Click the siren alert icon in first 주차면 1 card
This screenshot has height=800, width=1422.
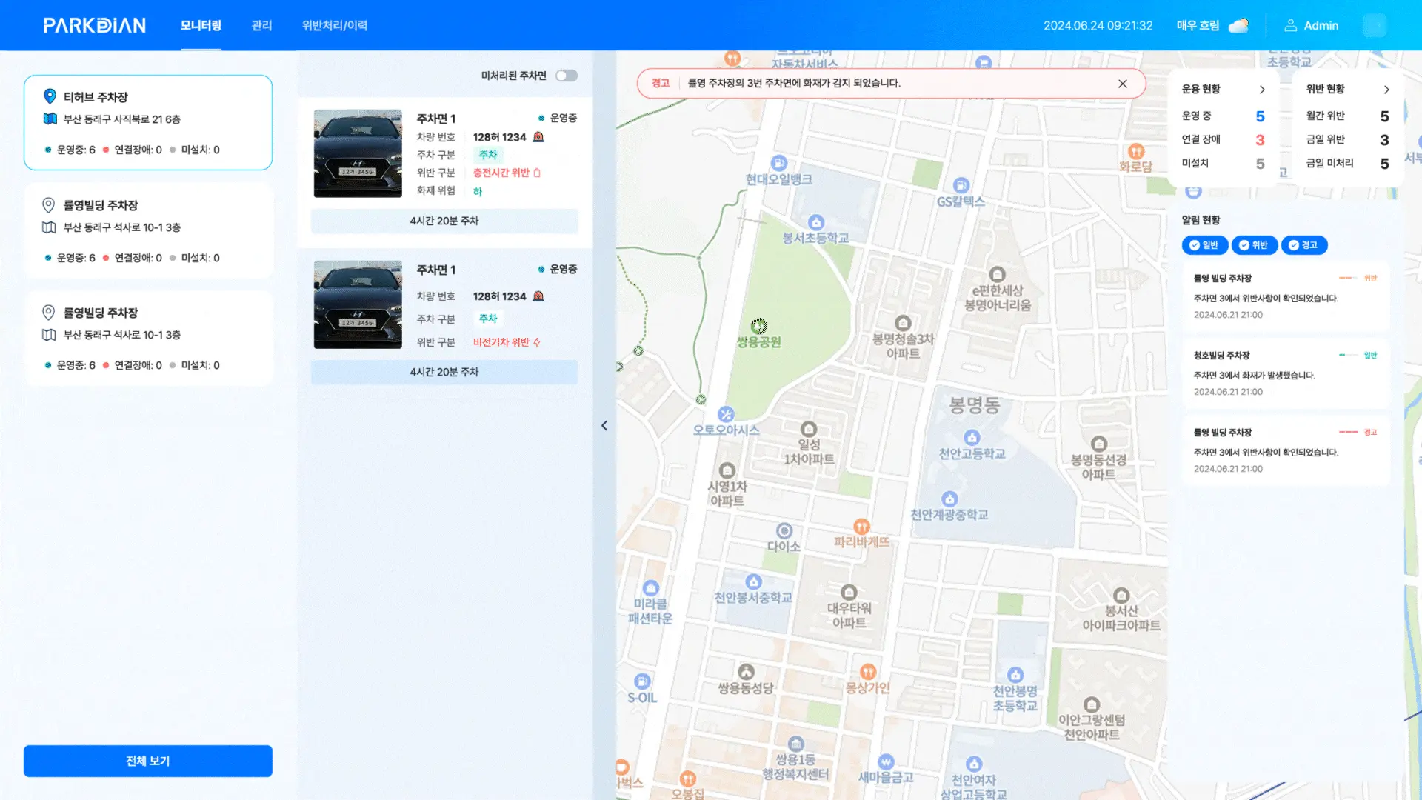[538, 137]
